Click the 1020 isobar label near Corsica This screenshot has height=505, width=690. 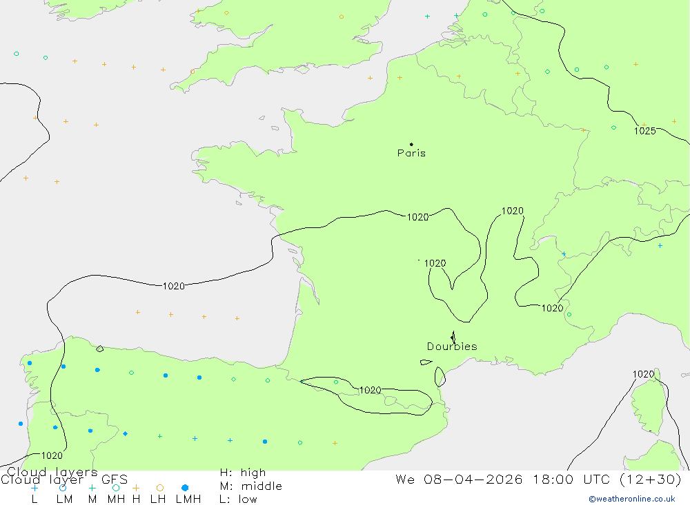tap(643, 374)
